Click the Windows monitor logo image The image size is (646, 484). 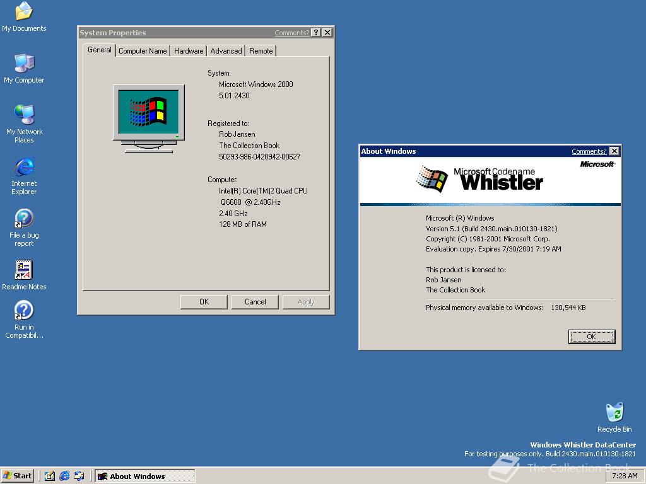click(x=149, y=118)
